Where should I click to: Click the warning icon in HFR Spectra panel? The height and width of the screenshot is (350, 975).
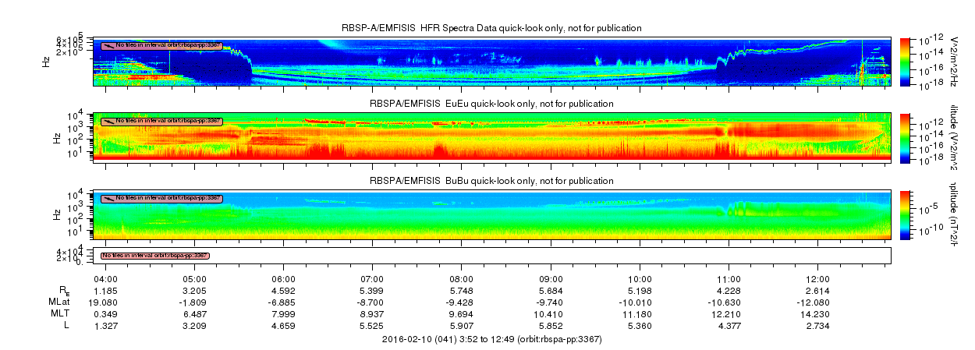[108, 45]
